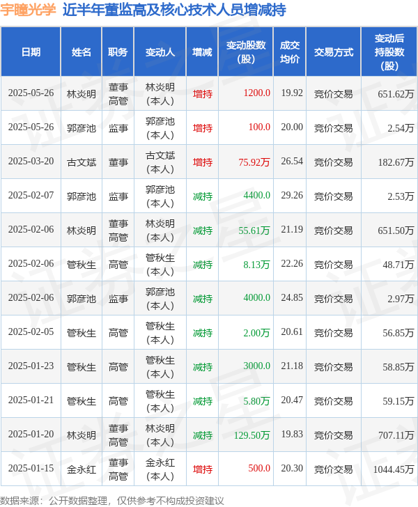Select the average price 29.26
This screenshot has width=418, height=507.
(x=292, y=195)
